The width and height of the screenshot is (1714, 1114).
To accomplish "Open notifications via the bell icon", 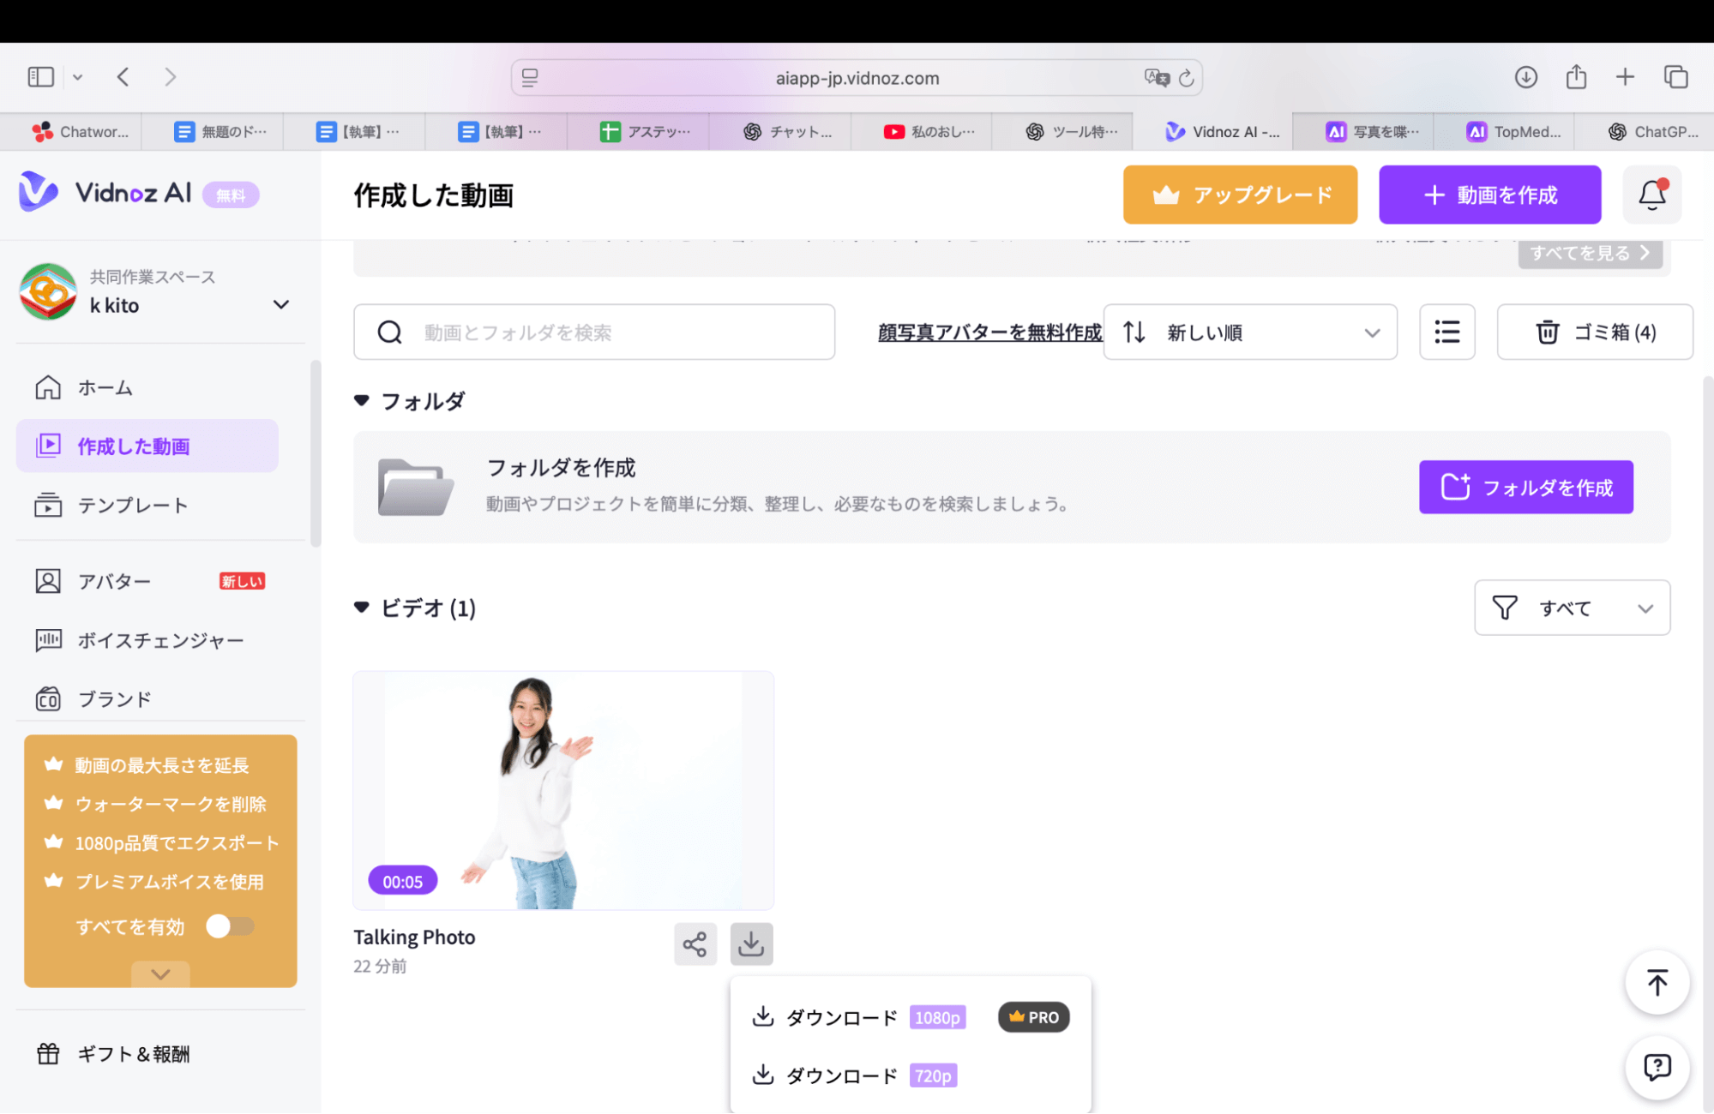I will click(1651, 195).
